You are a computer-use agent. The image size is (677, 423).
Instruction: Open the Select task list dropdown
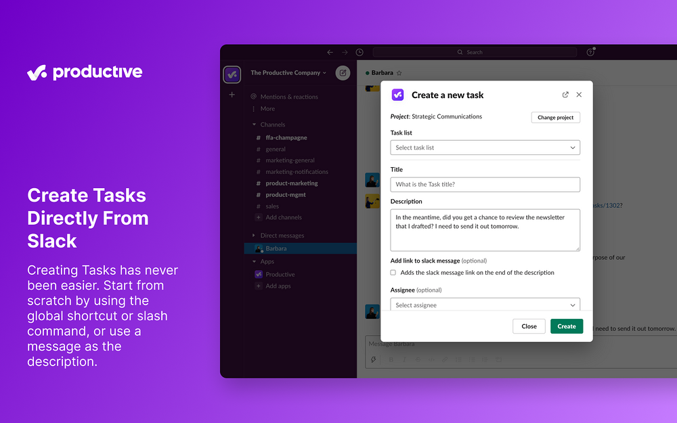pos(485,148)
